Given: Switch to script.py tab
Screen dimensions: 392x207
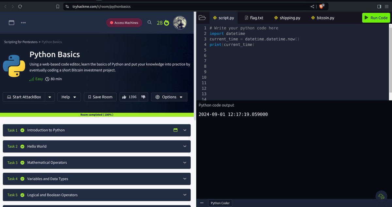Looking at the screenshot, I should coord(223,18).
